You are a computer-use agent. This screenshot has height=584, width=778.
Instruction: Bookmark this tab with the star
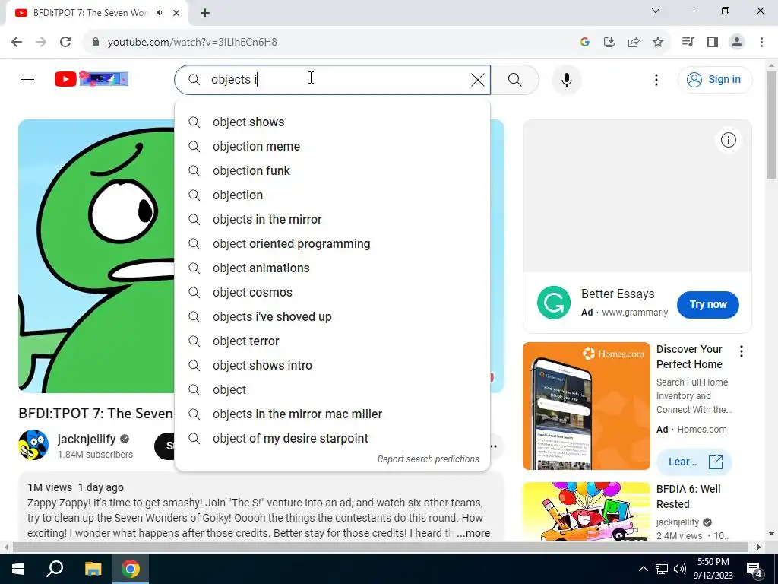click(x=658, y=43)
